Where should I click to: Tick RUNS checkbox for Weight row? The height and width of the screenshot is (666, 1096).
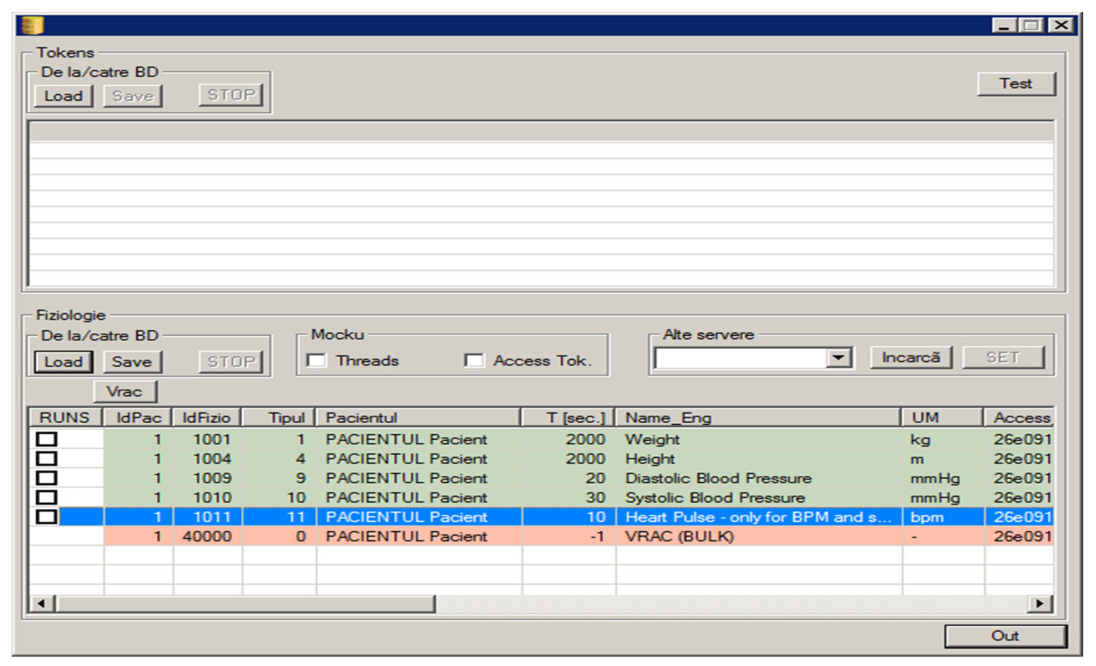[x=47, y=439]
